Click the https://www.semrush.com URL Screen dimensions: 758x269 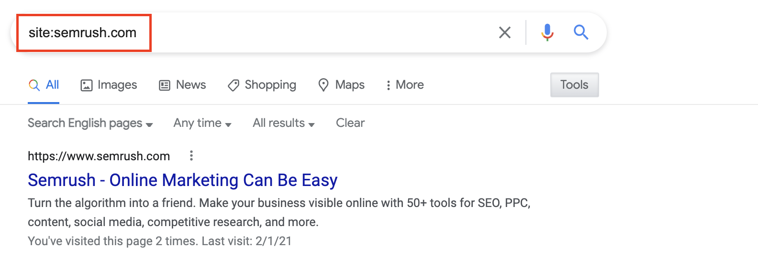99,156
